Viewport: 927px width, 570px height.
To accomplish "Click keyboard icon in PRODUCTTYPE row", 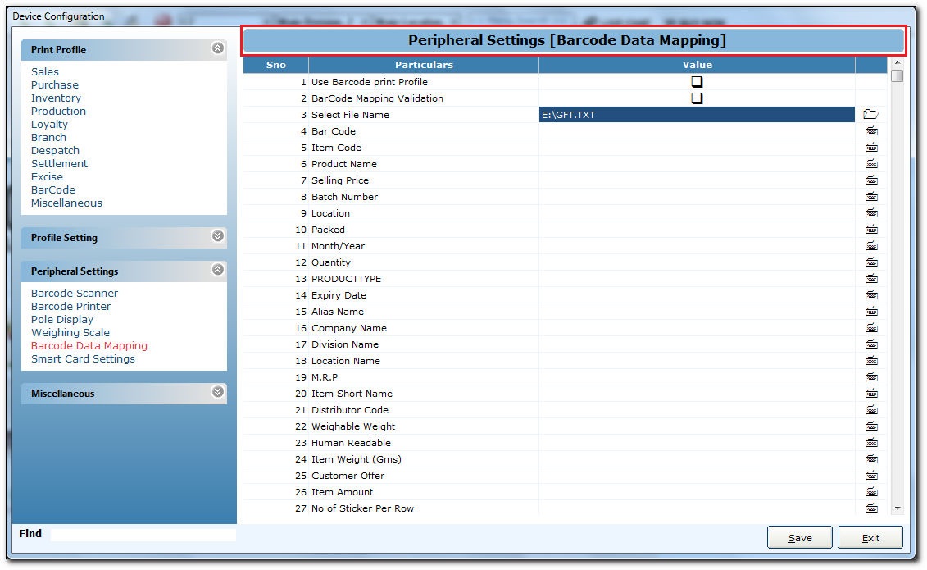I will tap(871, 279).
